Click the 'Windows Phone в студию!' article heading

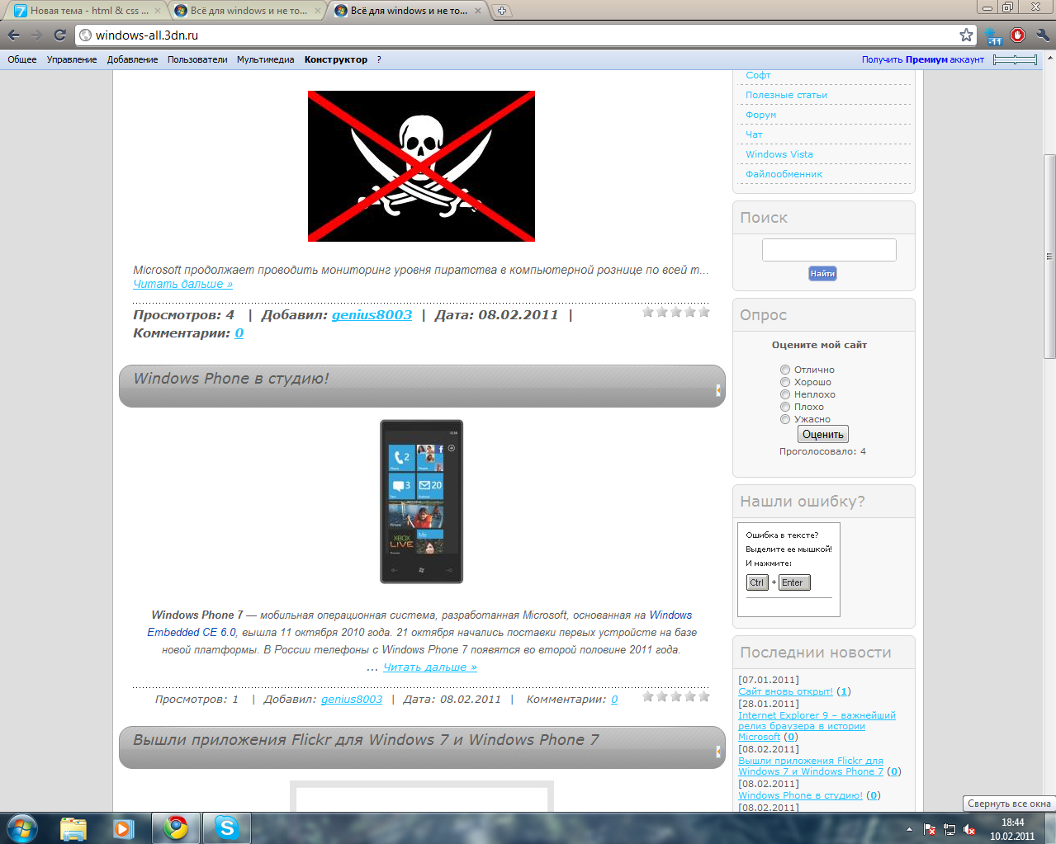pos(231,379)
